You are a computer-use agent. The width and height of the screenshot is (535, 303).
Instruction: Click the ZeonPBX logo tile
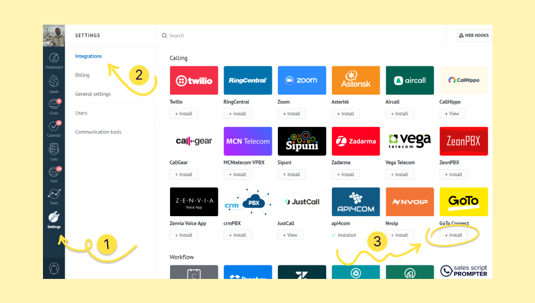pyautogui.click(x=464, y=142)
